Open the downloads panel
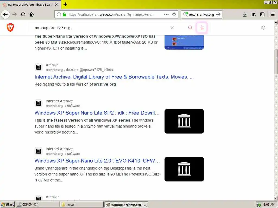The width and height of the screenshot is (278, 208). pyautogui.click(x=245, y=14)
